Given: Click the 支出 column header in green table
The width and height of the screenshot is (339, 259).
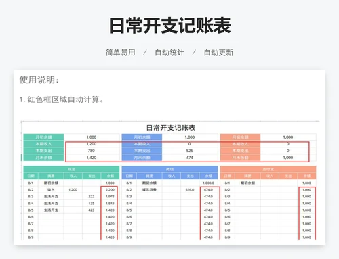Looking at the screenshot, I should click(x=92, y=176).
